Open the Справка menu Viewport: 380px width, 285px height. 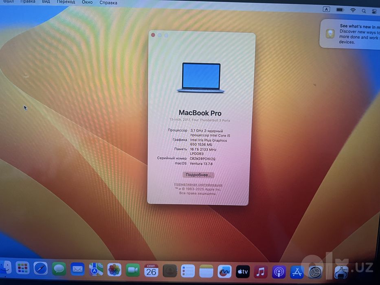(x=108, y=3)
